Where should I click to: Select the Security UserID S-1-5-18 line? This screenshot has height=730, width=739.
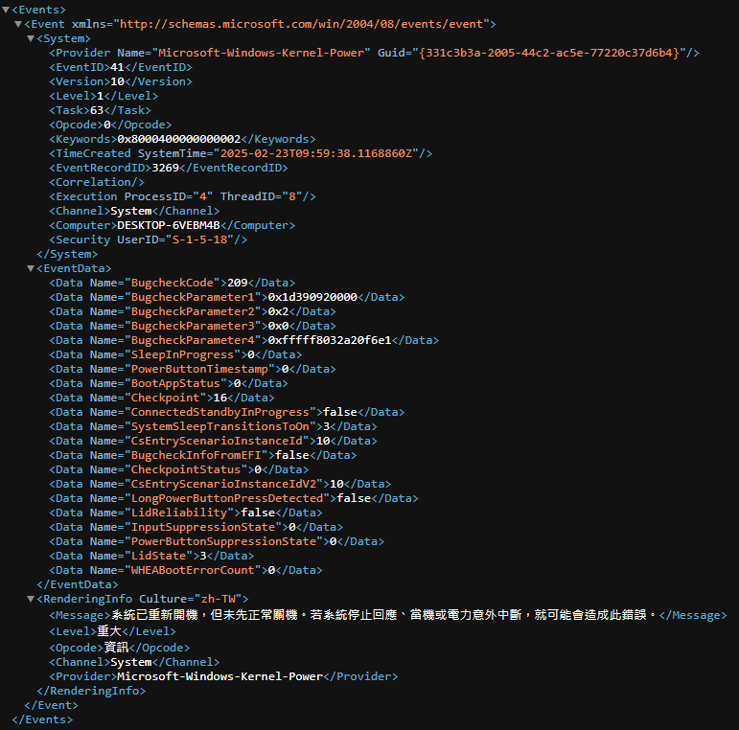coord(148,240)
